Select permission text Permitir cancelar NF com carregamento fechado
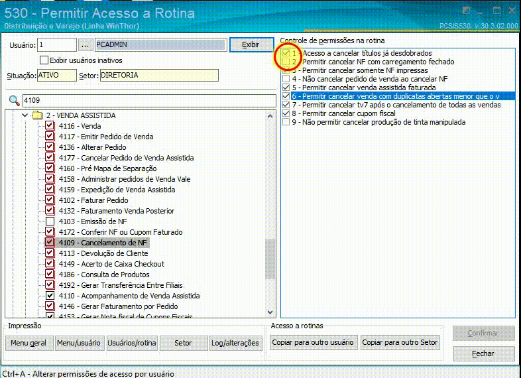 coord(378,62)
